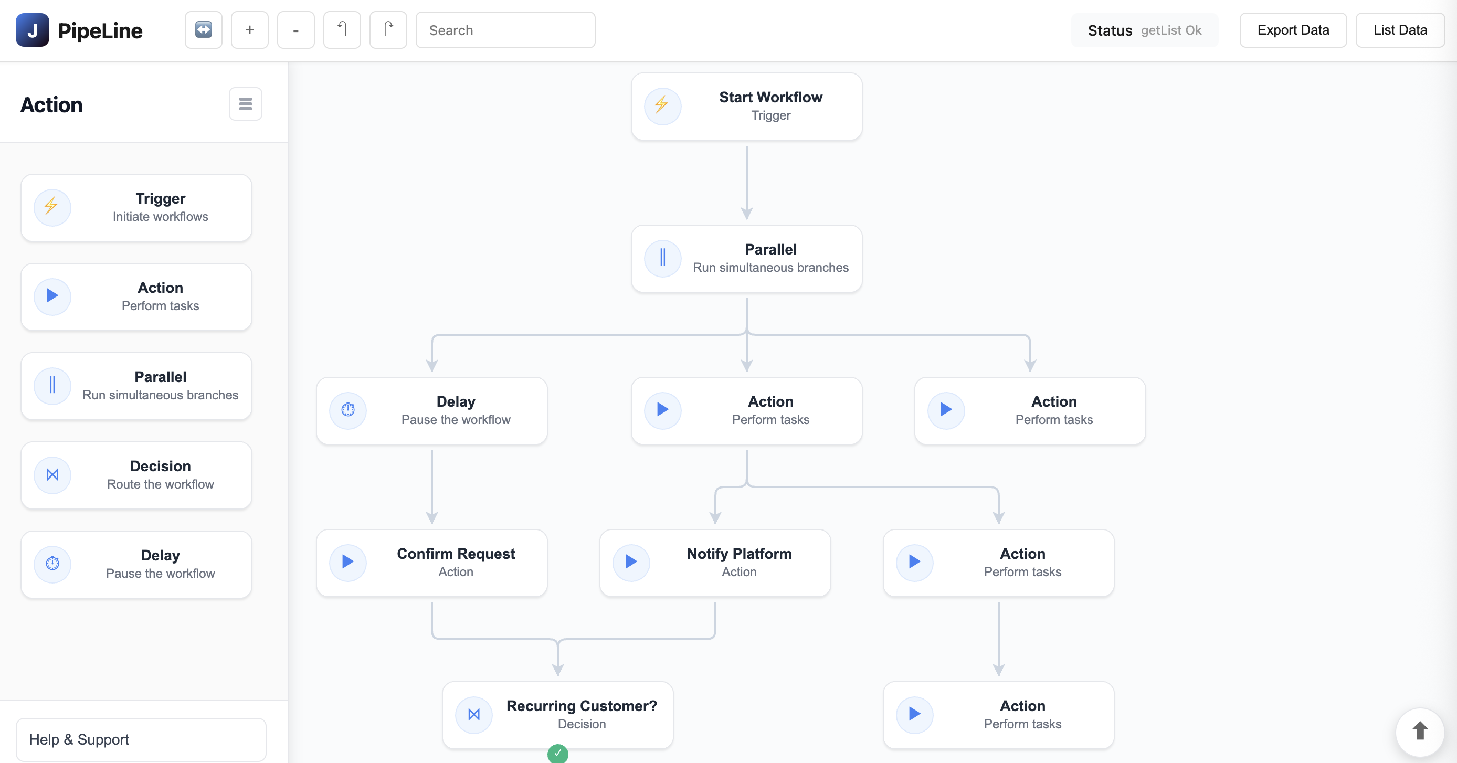
Task: Click the undo arrow icon
Action: [342, 30]
